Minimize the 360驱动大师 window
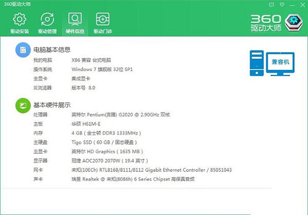Screen dimensions: 308x215 (x=292, y=5)
